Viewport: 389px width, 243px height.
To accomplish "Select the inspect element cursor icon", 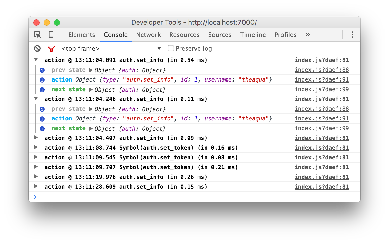I will pos(37,35).
